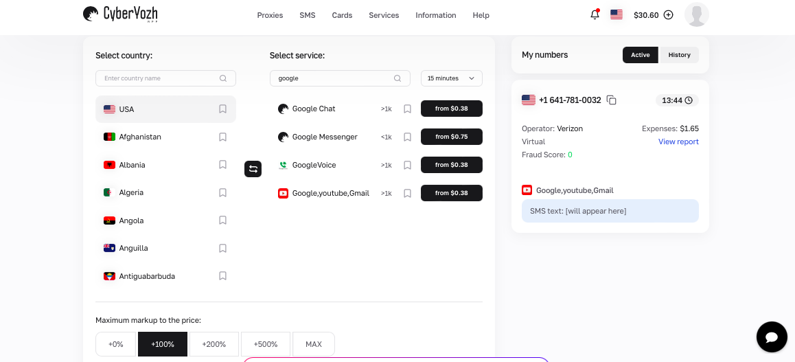Viewport: 795px width, 362px height.
Task: Click the Google Chat service icon
Action: 283,109
